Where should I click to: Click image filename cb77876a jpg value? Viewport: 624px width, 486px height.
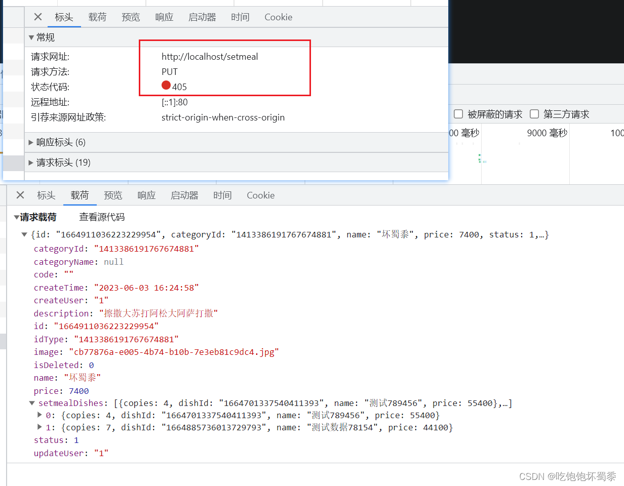pos(174,352)
